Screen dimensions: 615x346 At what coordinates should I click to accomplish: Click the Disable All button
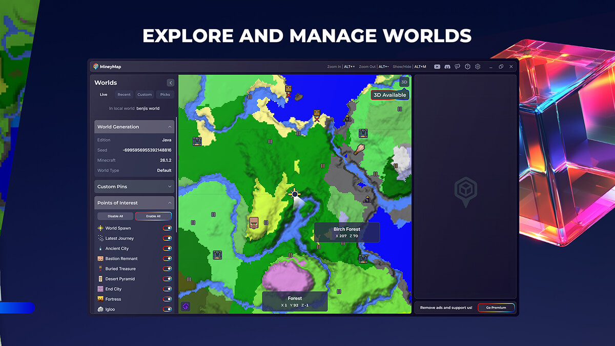pyautogui.click(x=115, y=216)
